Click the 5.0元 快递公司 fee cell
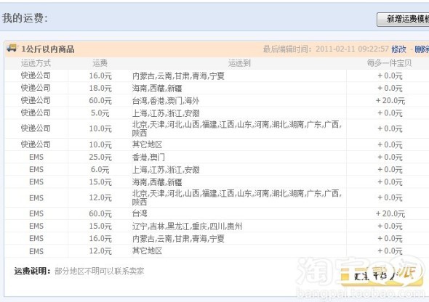 (100, 113)
